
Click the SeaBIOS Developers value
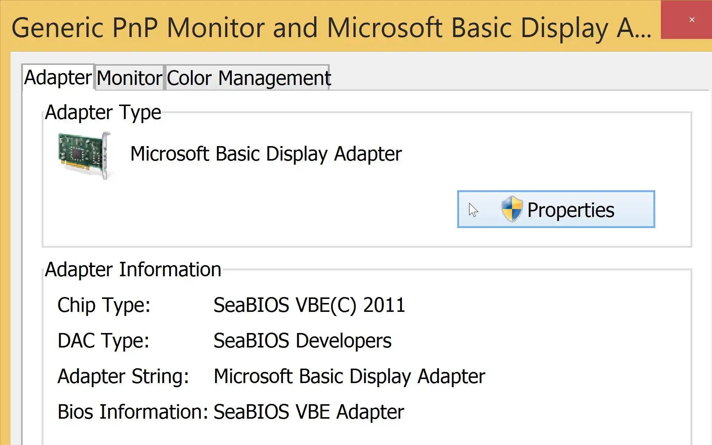302,341
